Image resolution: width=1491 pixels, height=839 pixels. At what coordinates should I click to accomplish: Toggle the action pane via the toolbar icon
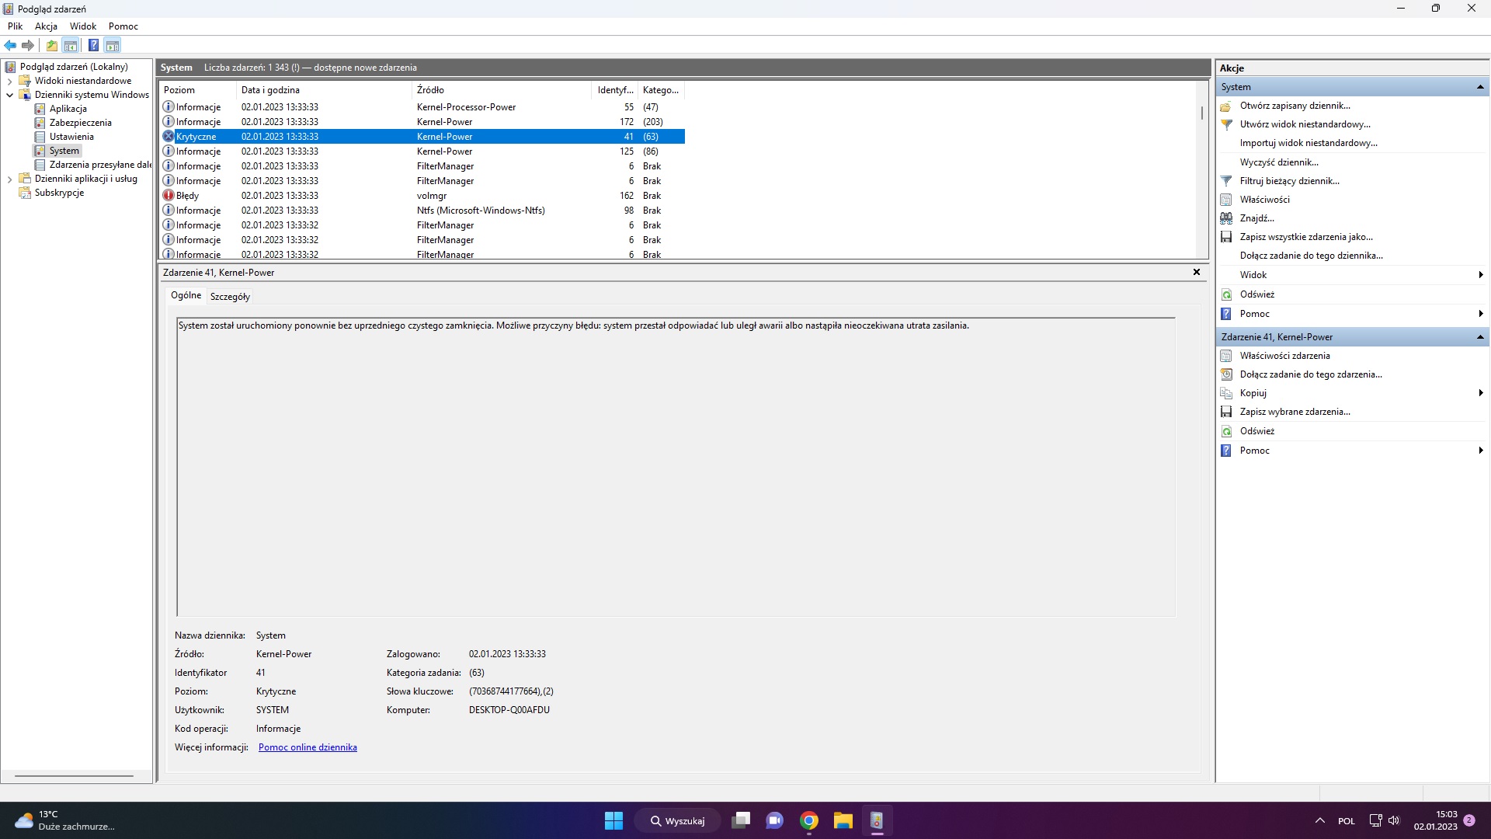coord(113,45)
